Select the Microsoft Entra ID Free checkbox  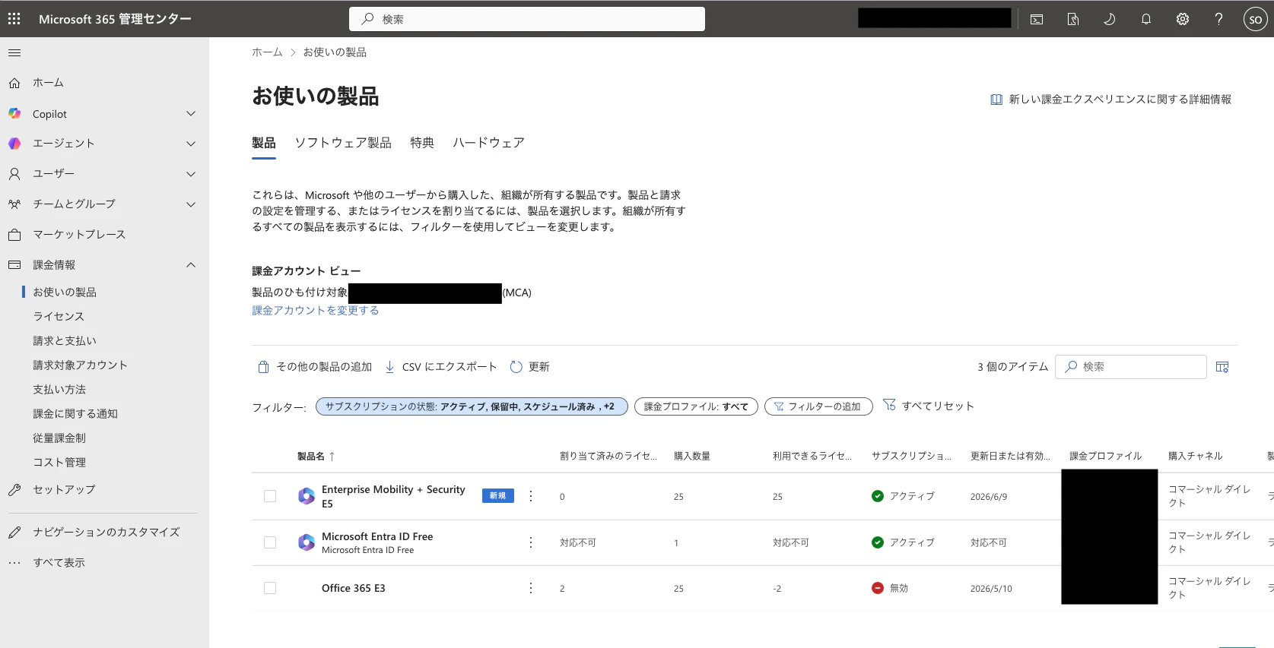click(270, 542)
